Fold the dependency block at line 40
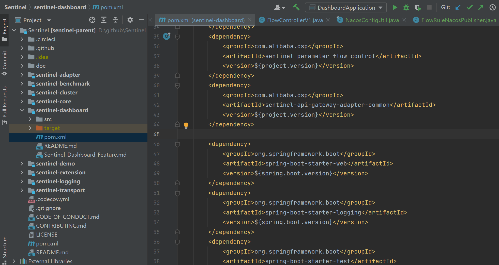Screen dimensions: 499x265 177,86
